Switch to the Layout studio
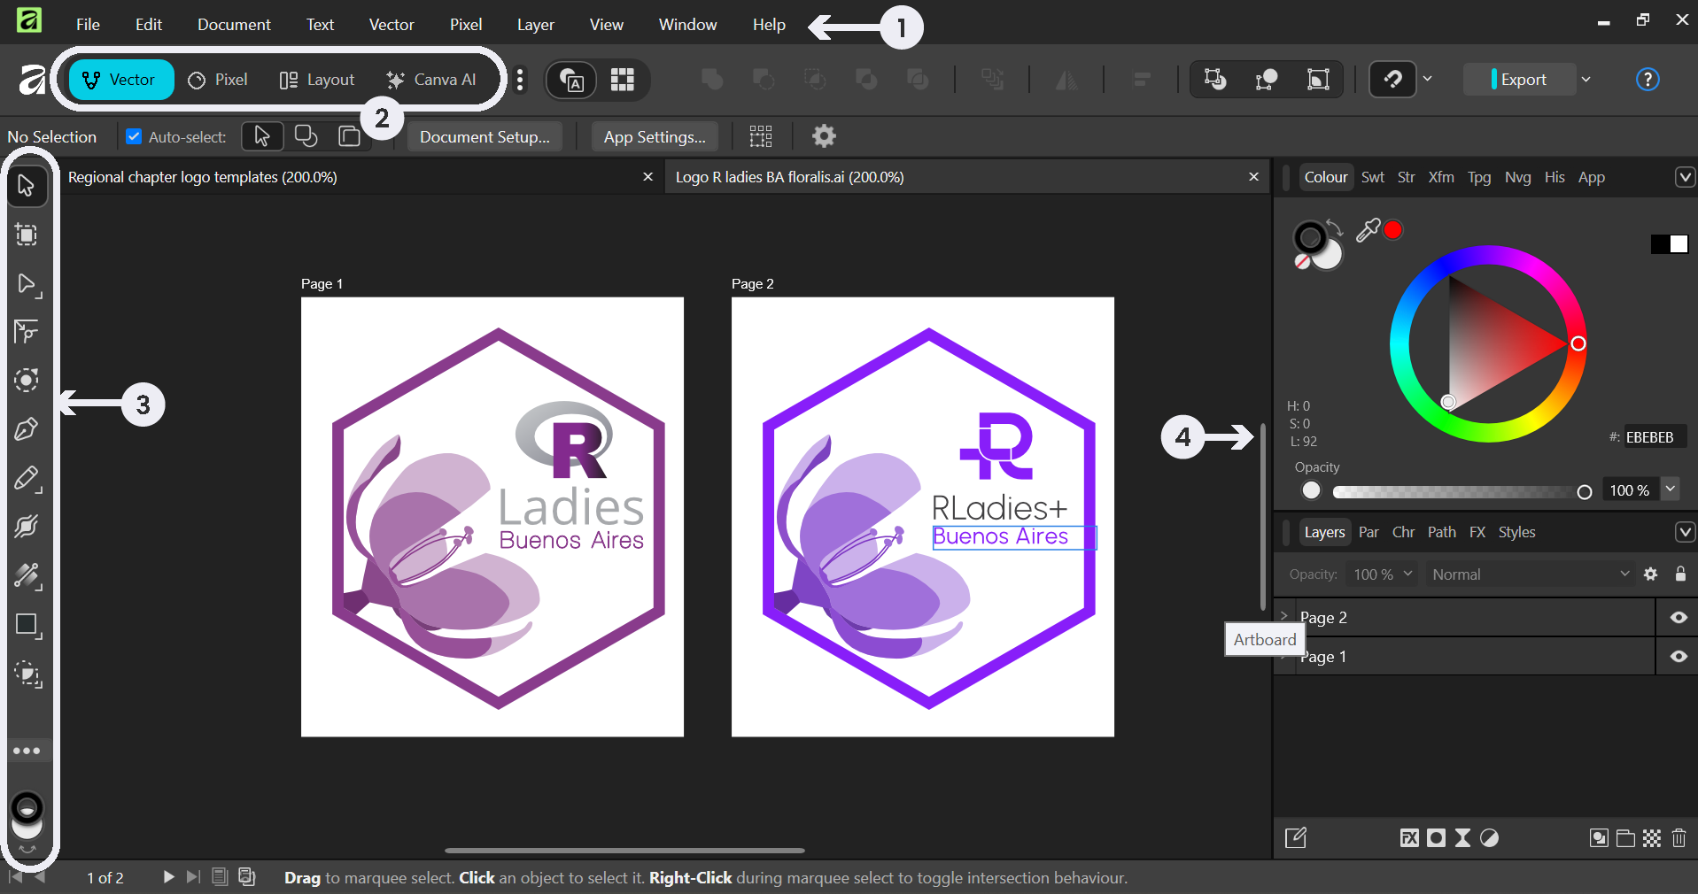1698x894 pixels. (x=317, y=80)
